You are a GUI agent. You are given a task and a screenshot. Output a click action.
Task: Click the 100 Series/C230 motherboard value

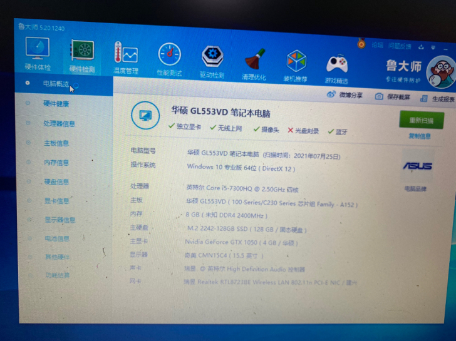(x=272, y=203)
